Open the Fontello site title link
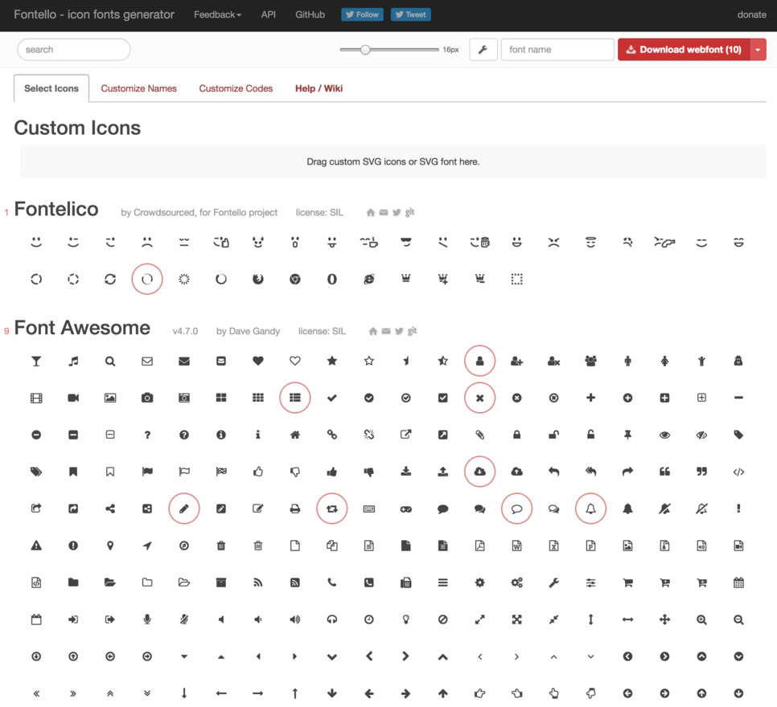The height and width of the screenshot is (707, 777). 94,14
